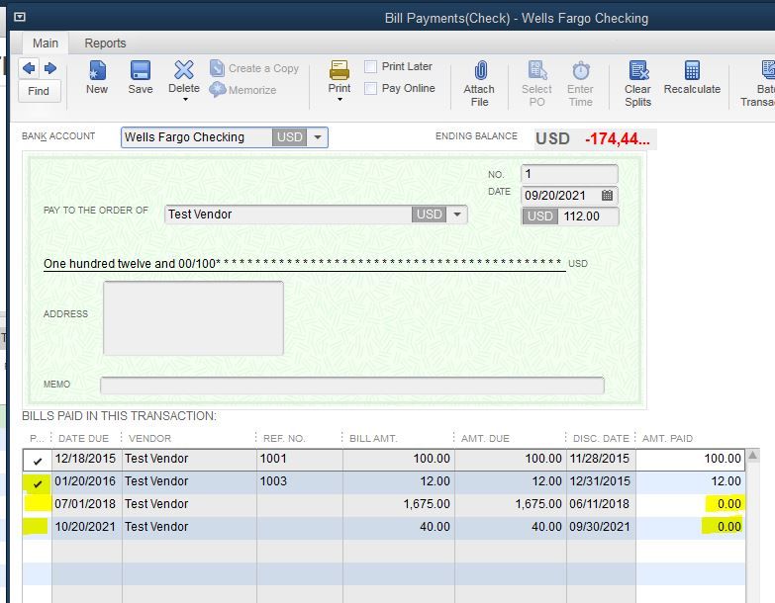Create a New bill payment
The width and height of the screenshot is (775, 603).
pos(97,77)
